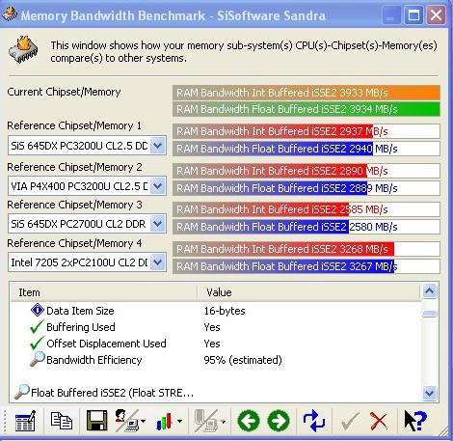Image resolution: width=453 pixels, height=441 pixels.
Task: Click the blue refresh arrows icon
Action: tap(314, 421)
